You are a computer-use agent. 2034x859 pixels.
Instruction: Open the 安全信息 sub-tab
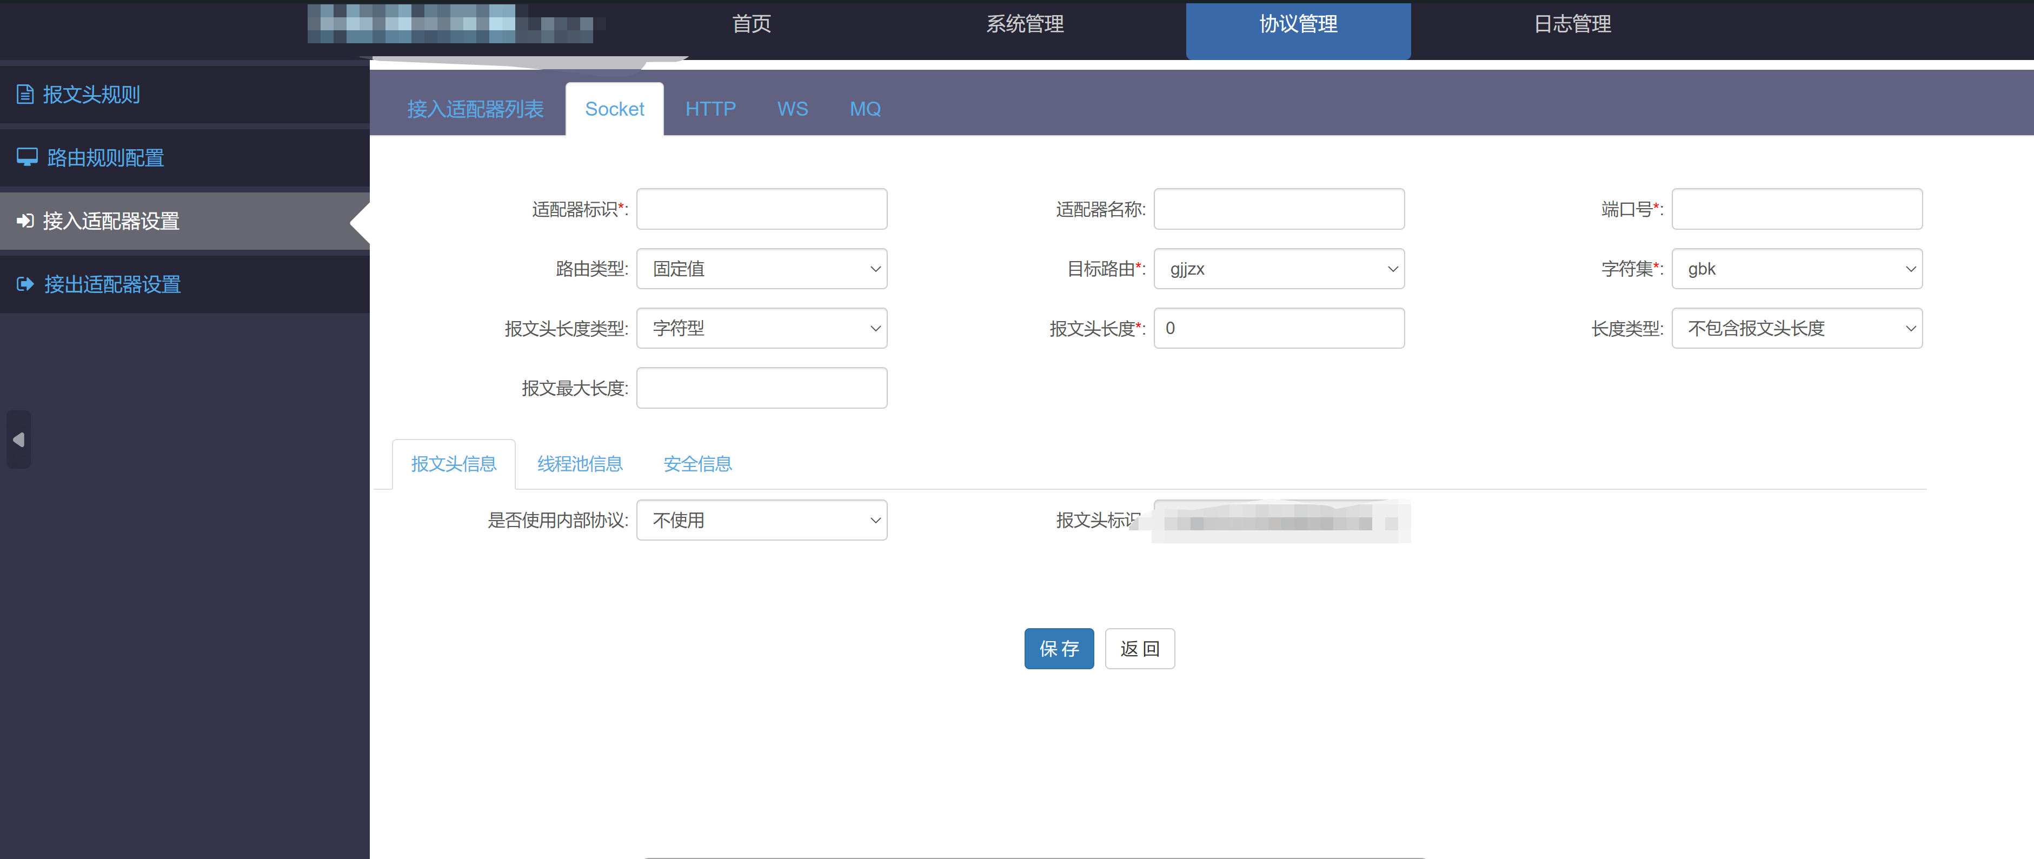pos(697,464)
